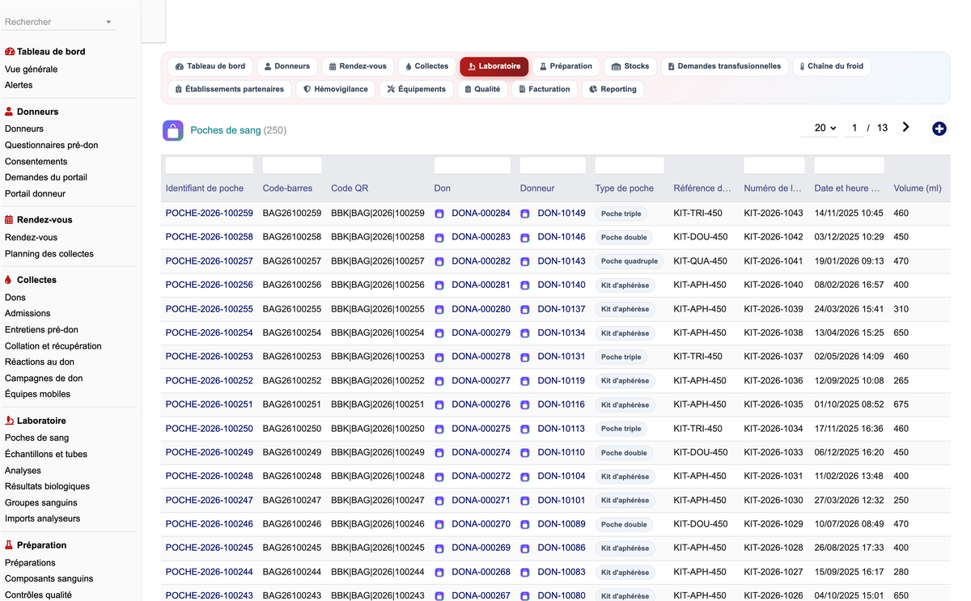Click the page number field showing 1
This screenshot has height=601, width=971.
[x=854, y=128]
